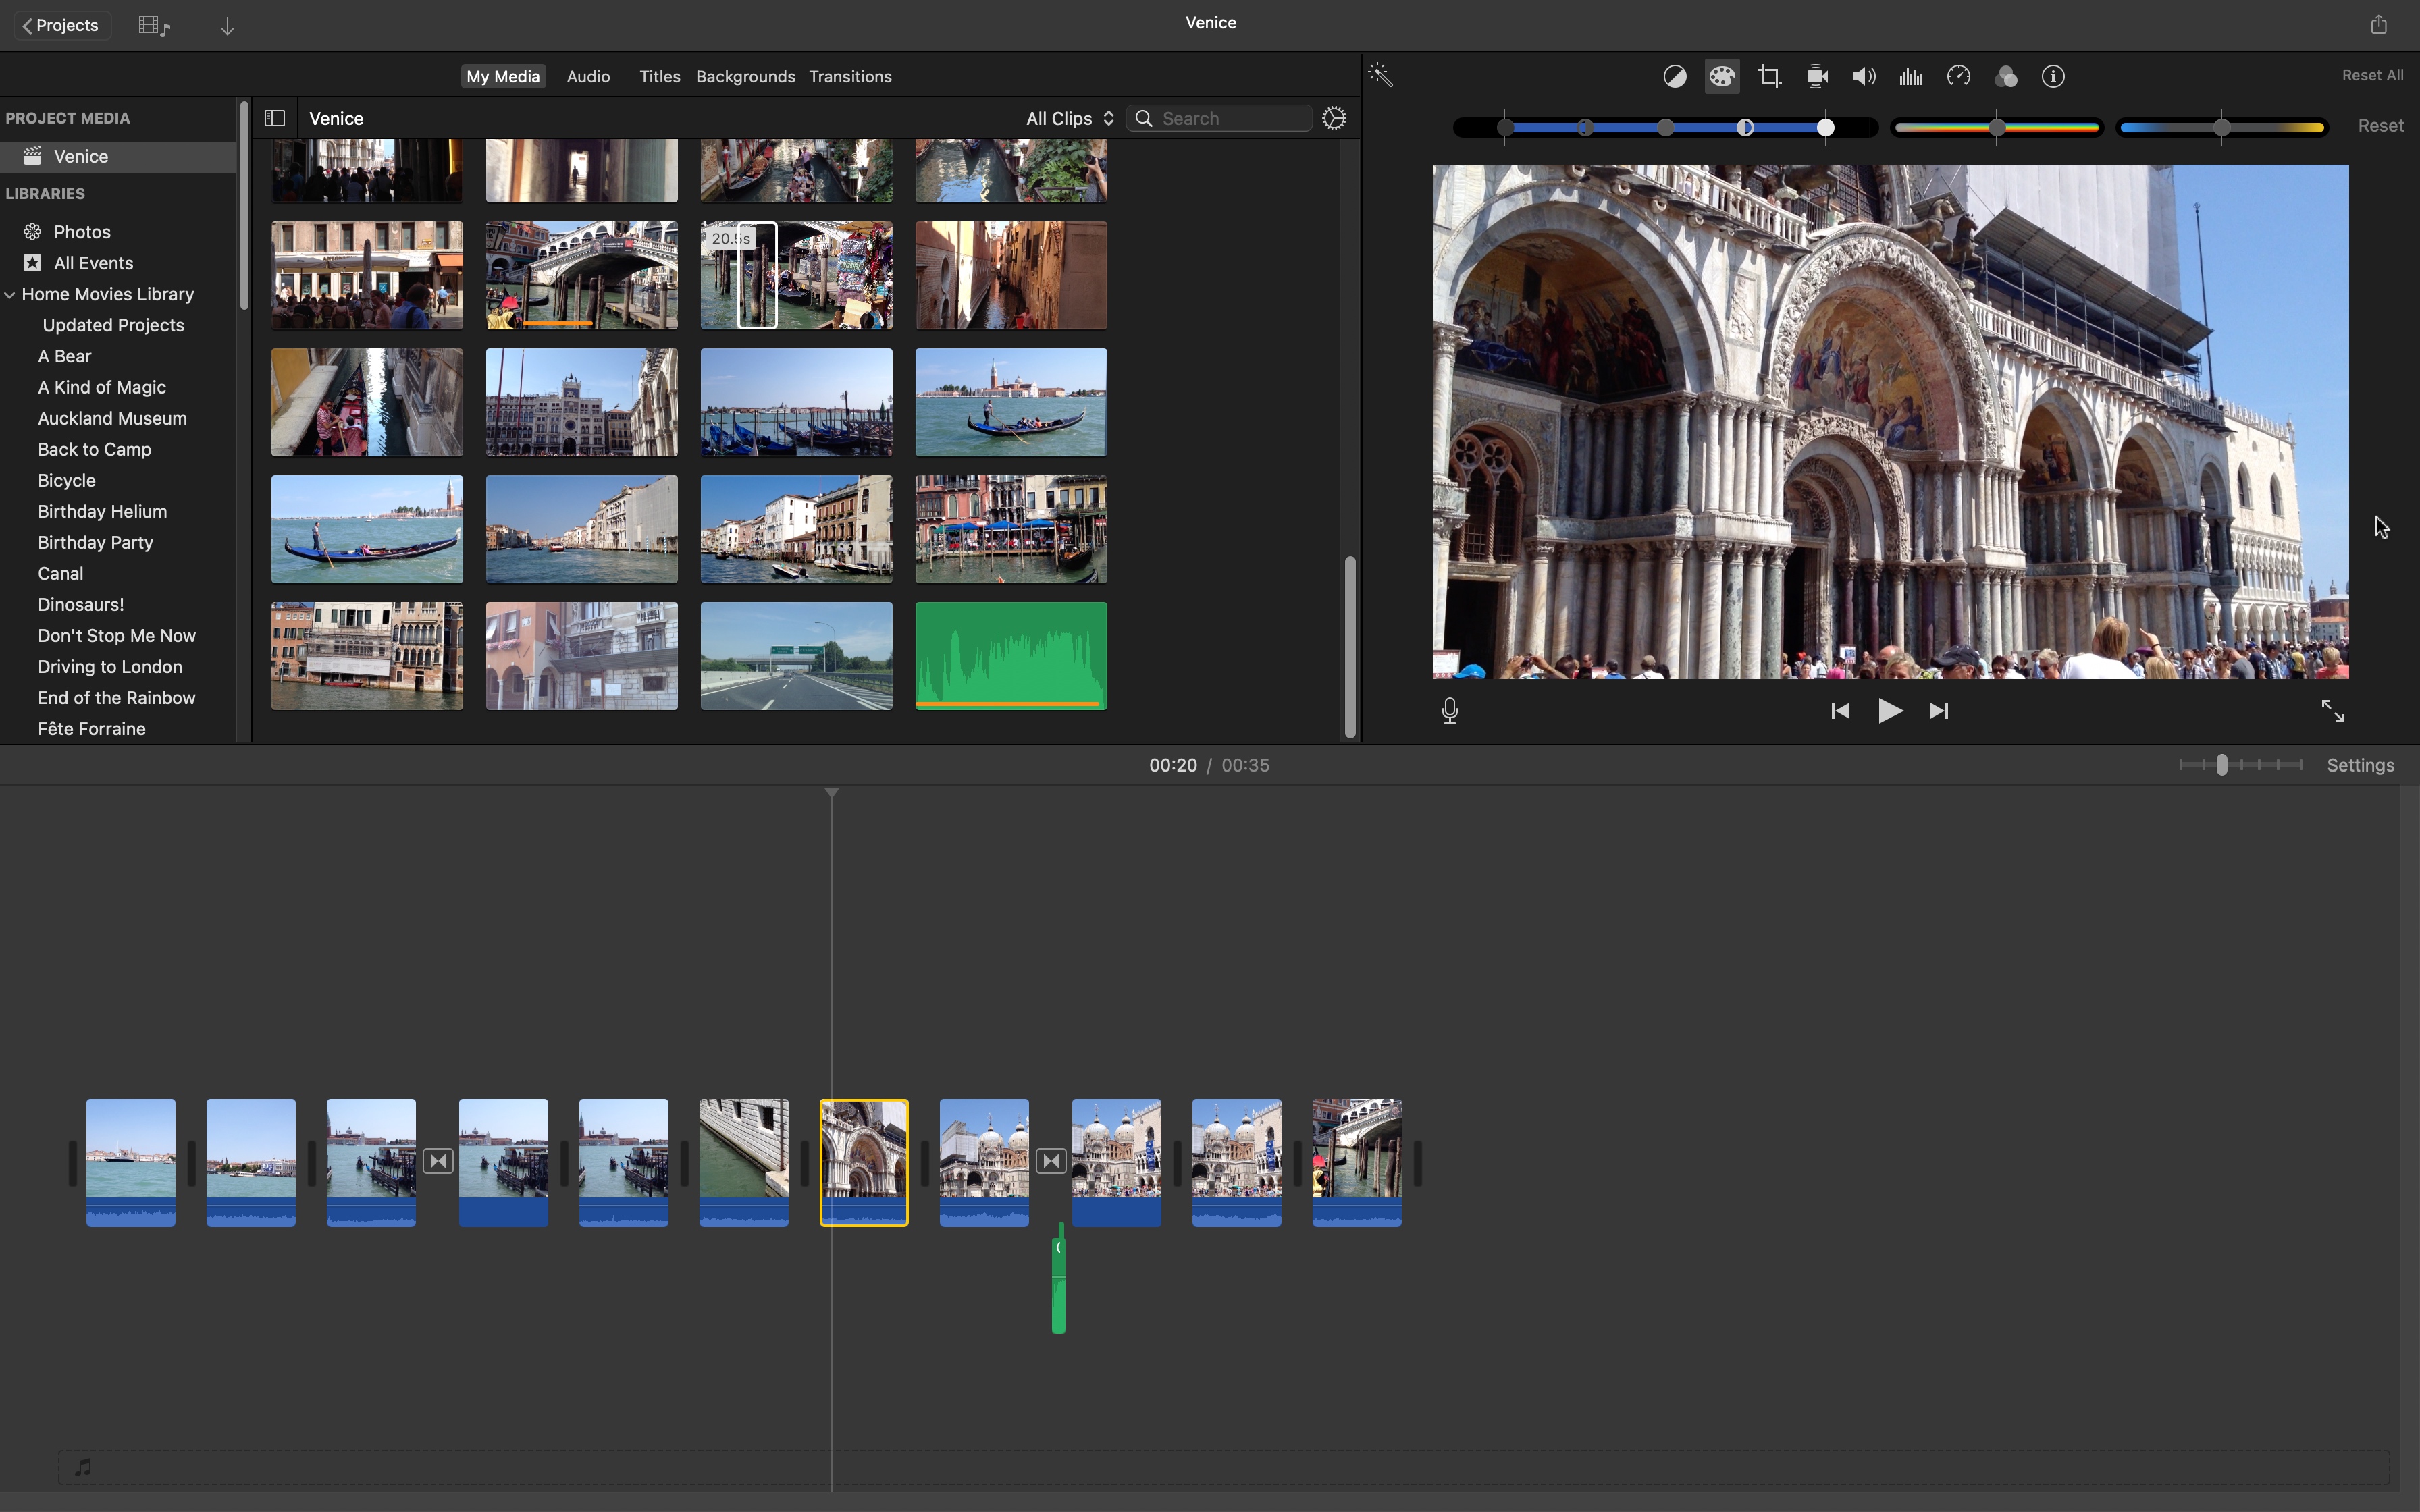The image size is (2420, 1512).
Task: Toggle the Backgrounds media tab
Action: point(744,75)
